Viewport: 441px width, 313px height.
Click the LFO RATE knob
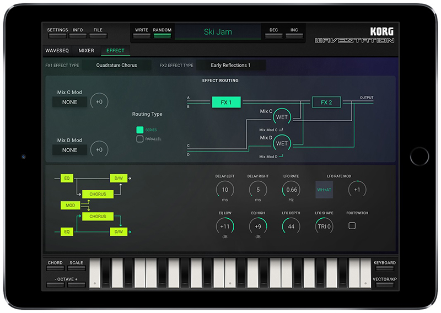pyautogui.click(x=291, y=190)
